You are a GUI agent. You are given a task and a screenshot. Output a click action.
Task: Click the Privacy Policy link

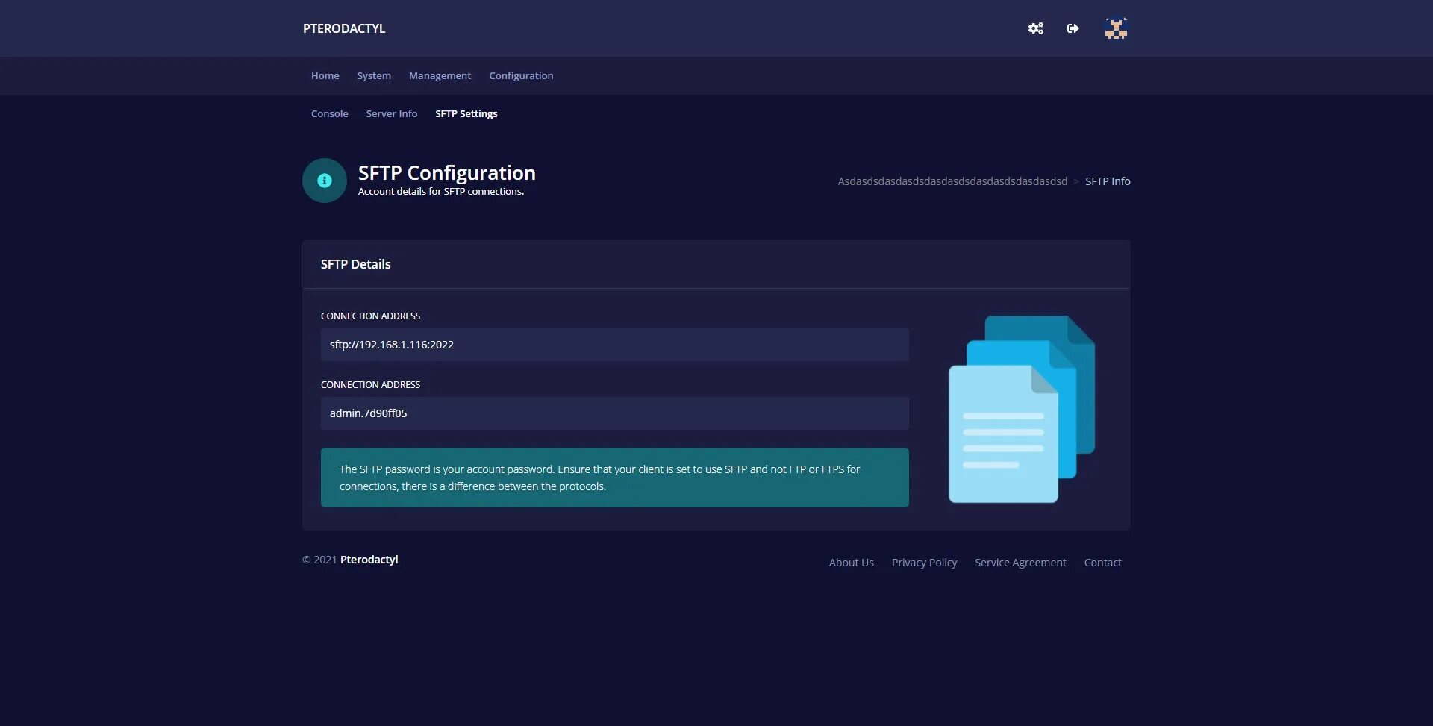tap(924, 562)
